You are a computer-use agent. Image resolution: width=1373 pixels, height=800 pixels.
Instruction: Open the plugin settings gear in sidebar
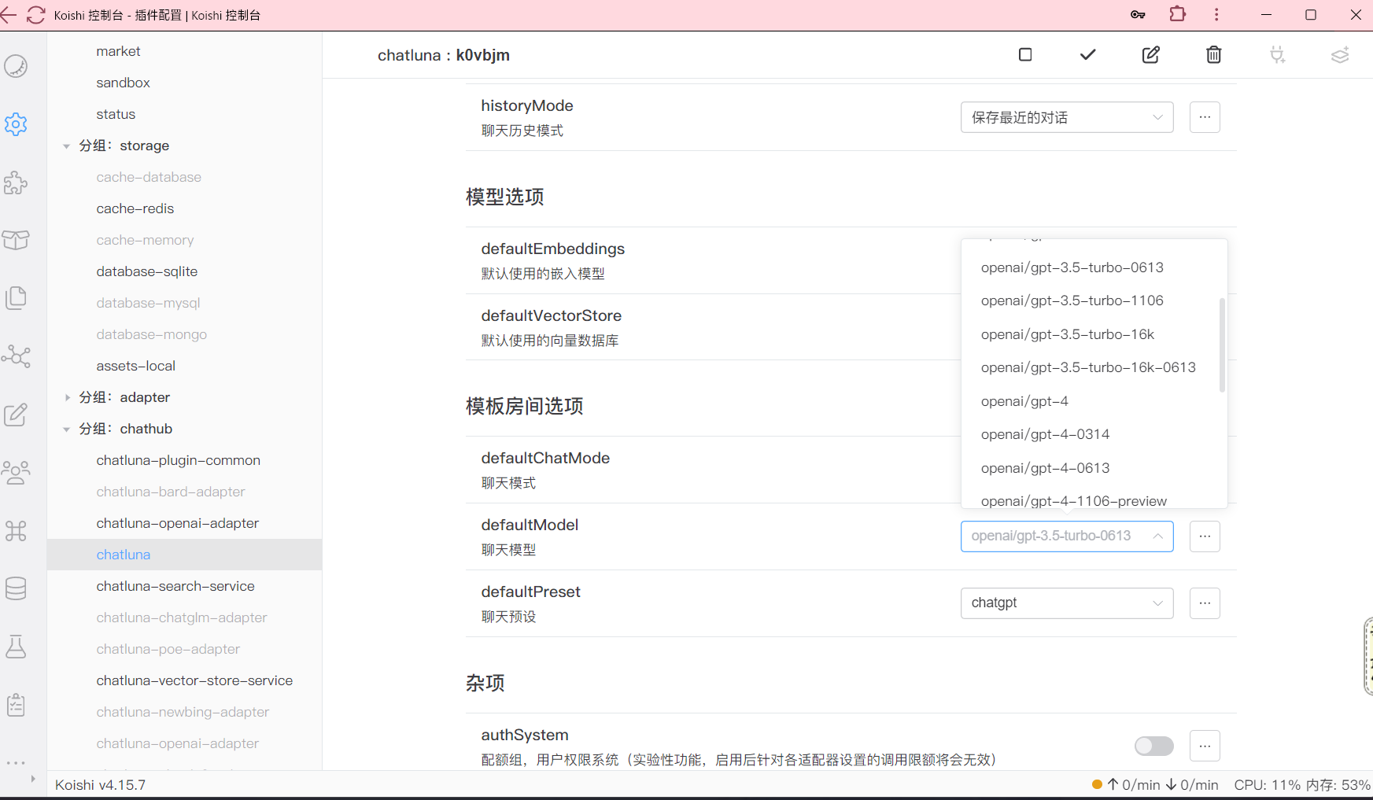(x=16, y=124)
